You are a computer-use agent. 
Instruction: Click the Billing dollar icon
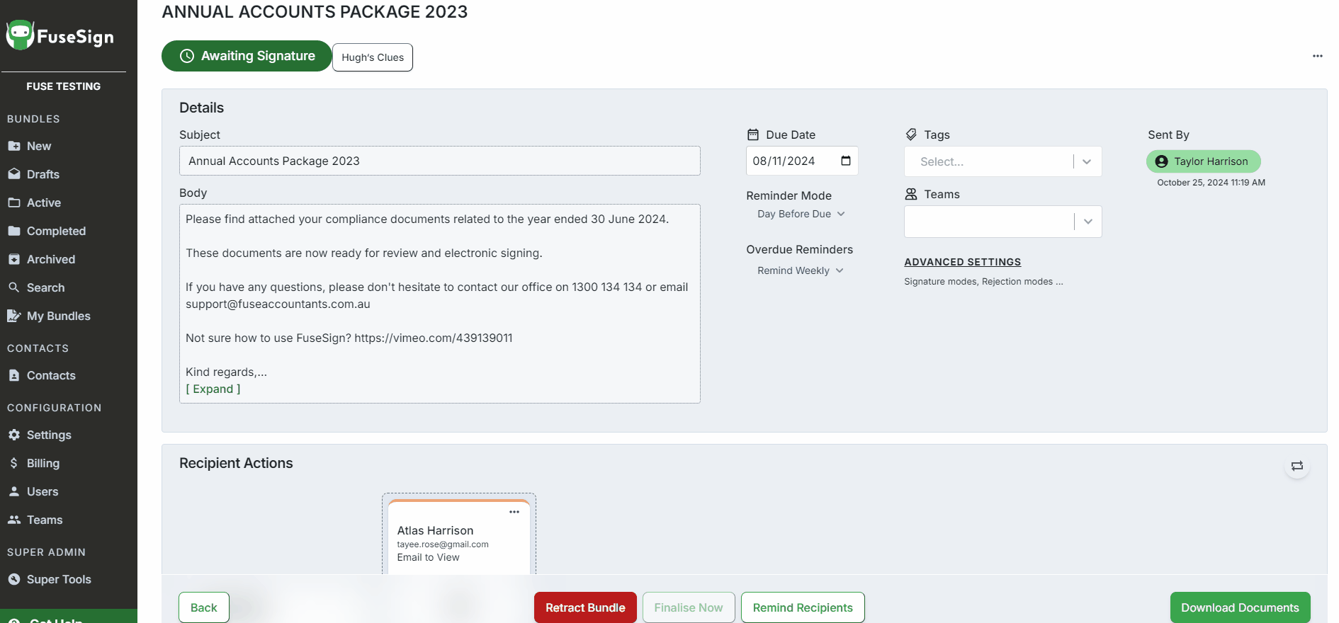(14, 463)
